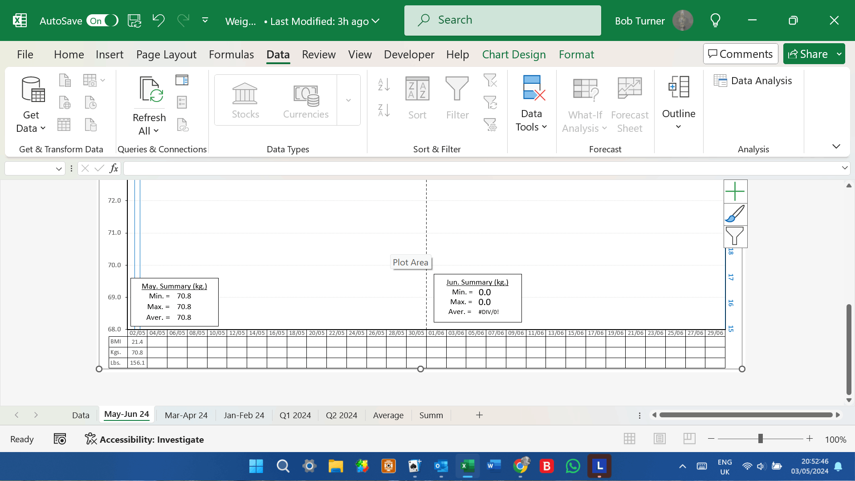Image resolution: width=855 pixels, height=481 pixels.
Task: Click the Sort A to Z icon
Action: point(384,84)
